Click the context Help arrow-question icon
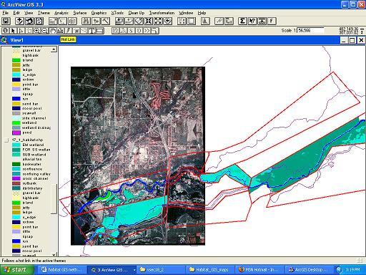This screenshot has height=275, width=366. [x=252, y=21]
